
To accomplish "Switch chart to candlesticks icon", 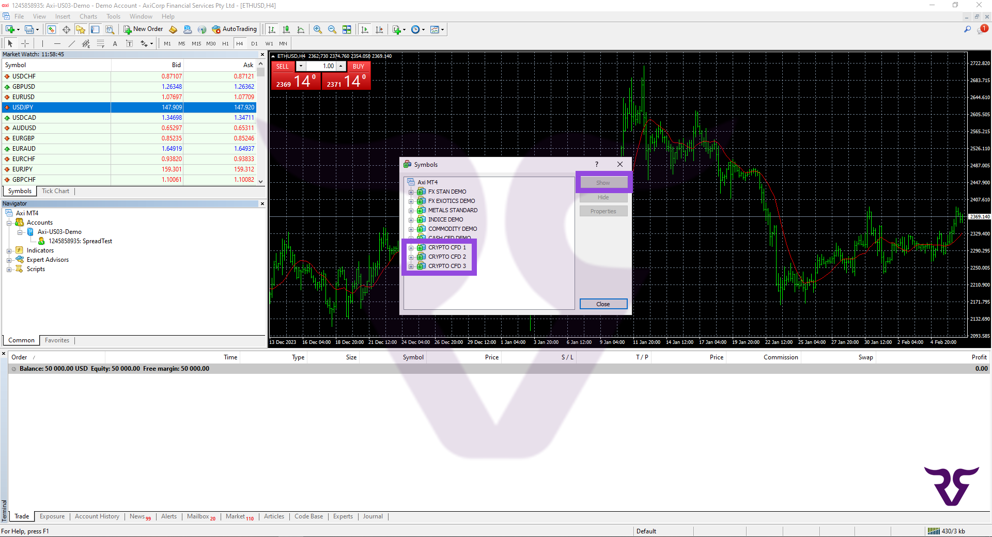I will coord(286,29).
